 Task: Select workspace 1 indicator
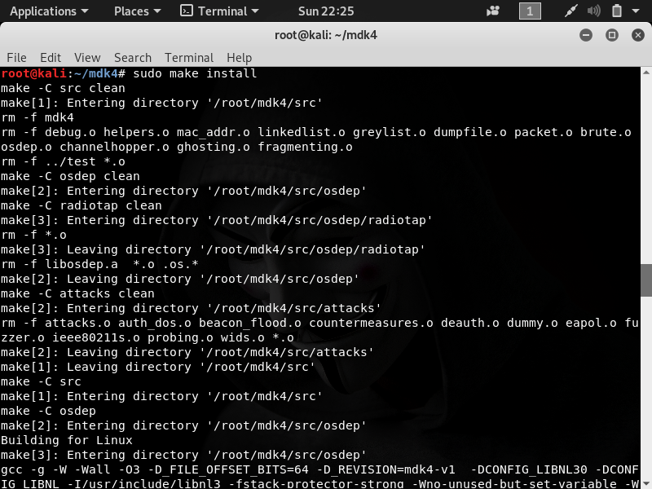click(x=530, y=11)
